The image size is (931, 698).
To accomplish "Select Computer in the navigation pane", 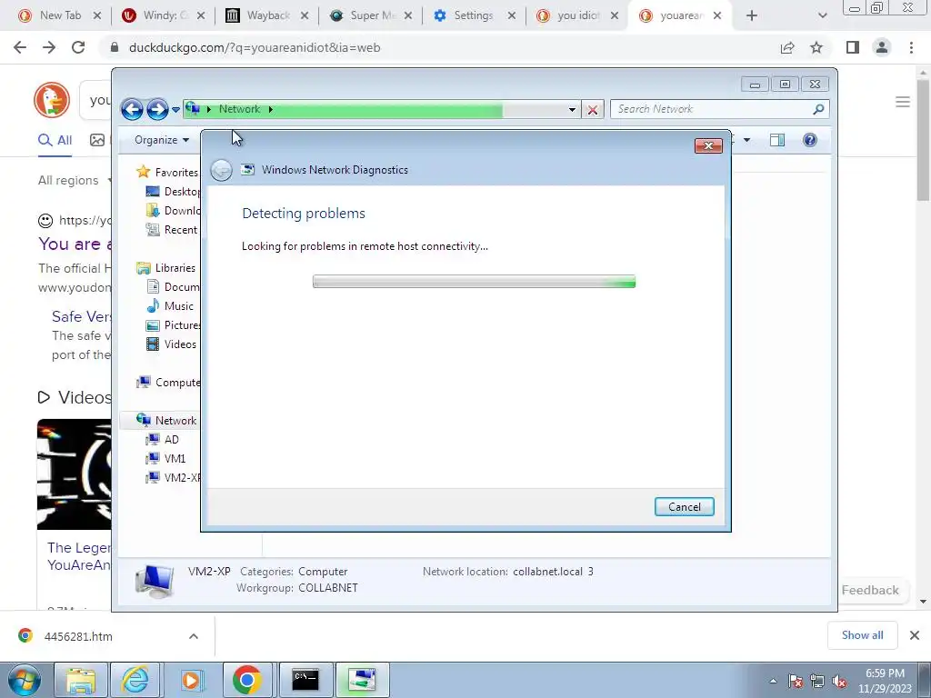I will (x=168, y=383).
